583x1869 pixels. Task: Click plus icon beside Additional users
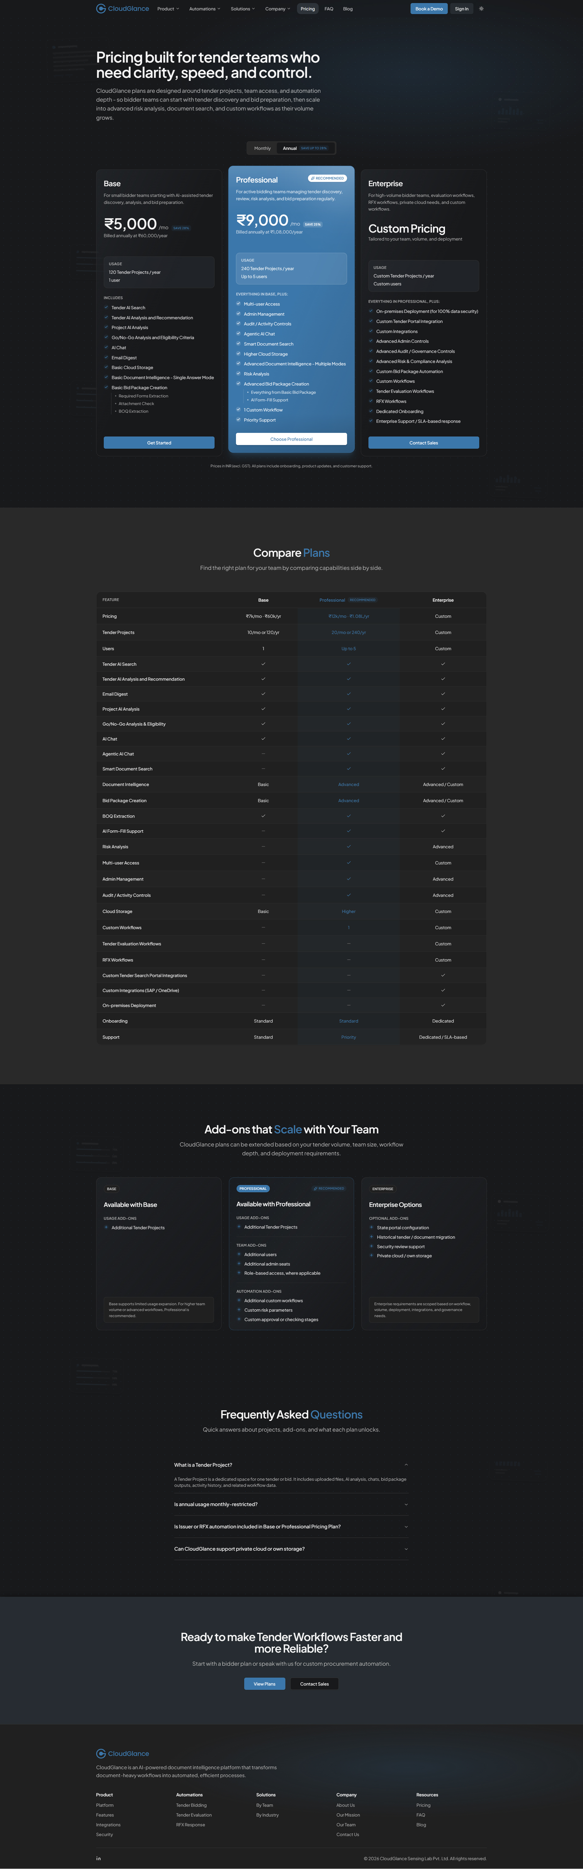coord(239,1254)
